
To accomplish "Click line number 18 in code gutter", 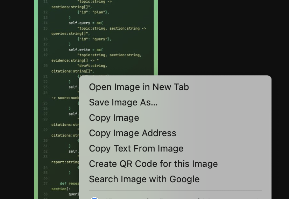I will [45, 50].
